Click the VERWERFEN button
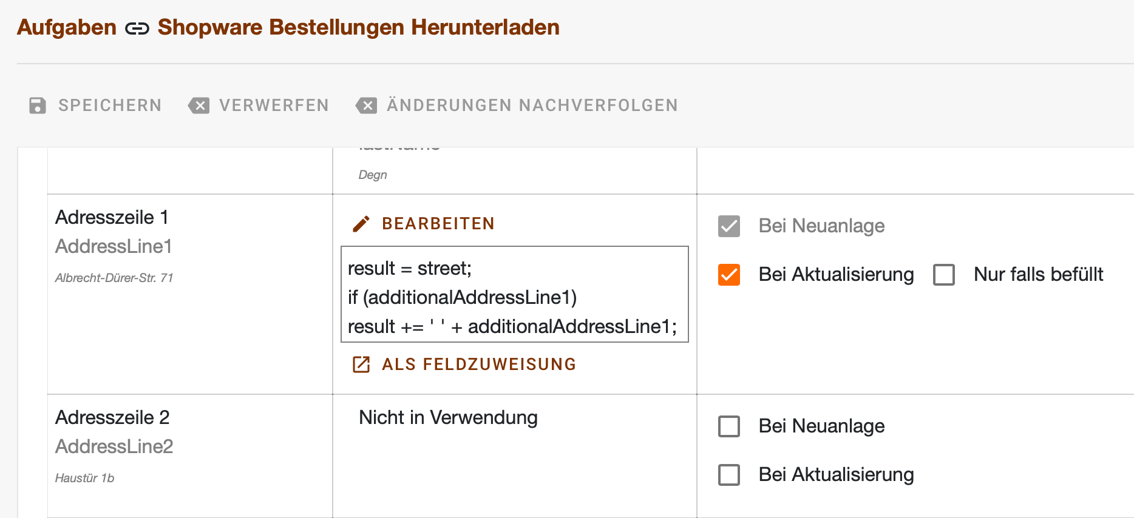Viewport: 1134px width, 518px height. click(x=259, y=106)
